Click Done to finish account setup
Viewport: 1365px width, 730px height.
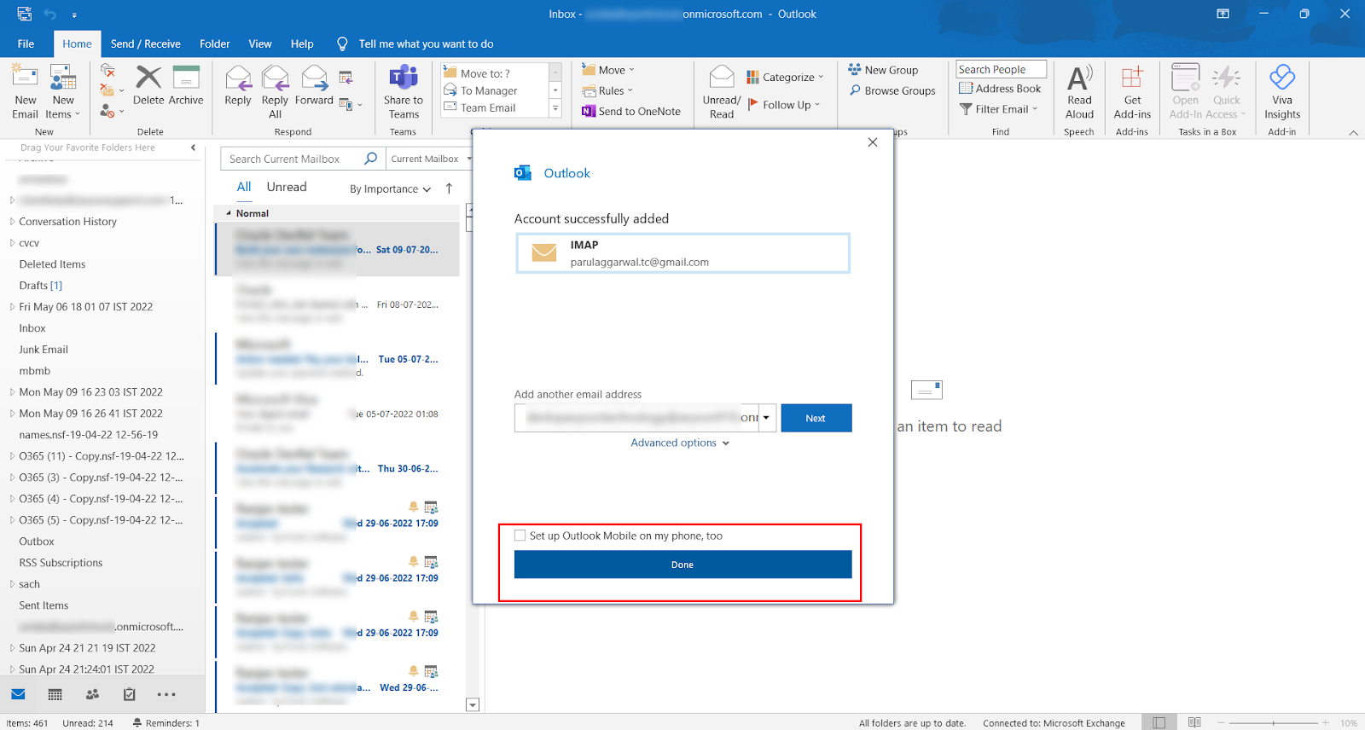click(682, 565)
